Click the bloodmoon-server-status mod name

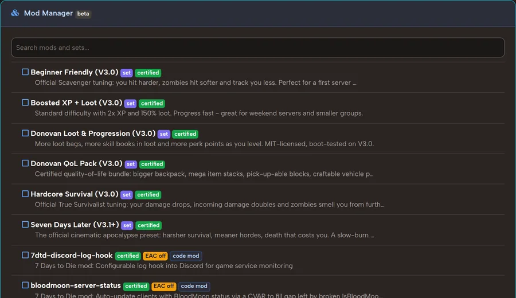pyautogui.click(x=76, y=285)
